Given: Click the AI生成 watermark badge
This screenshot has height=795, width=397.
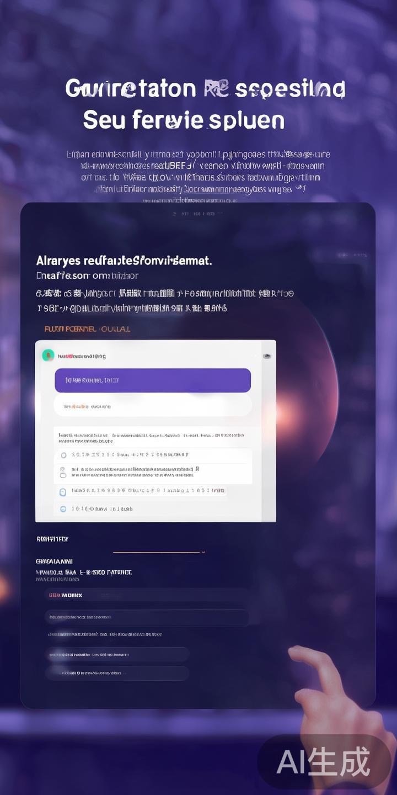Looking at the screenshot, I should 324,762.
